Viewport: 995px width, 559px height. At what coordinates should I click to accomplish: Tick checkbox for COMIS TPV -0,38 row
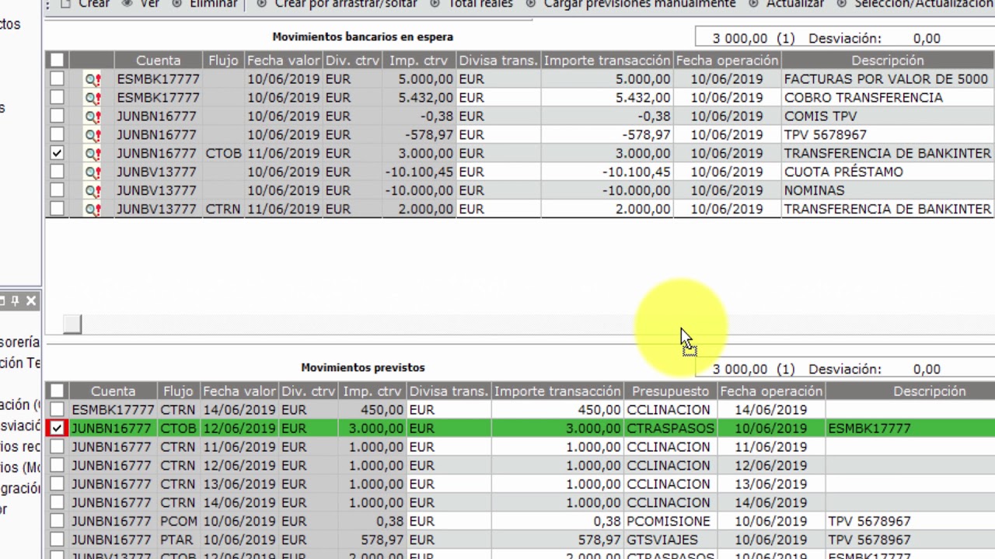point(57,116)
